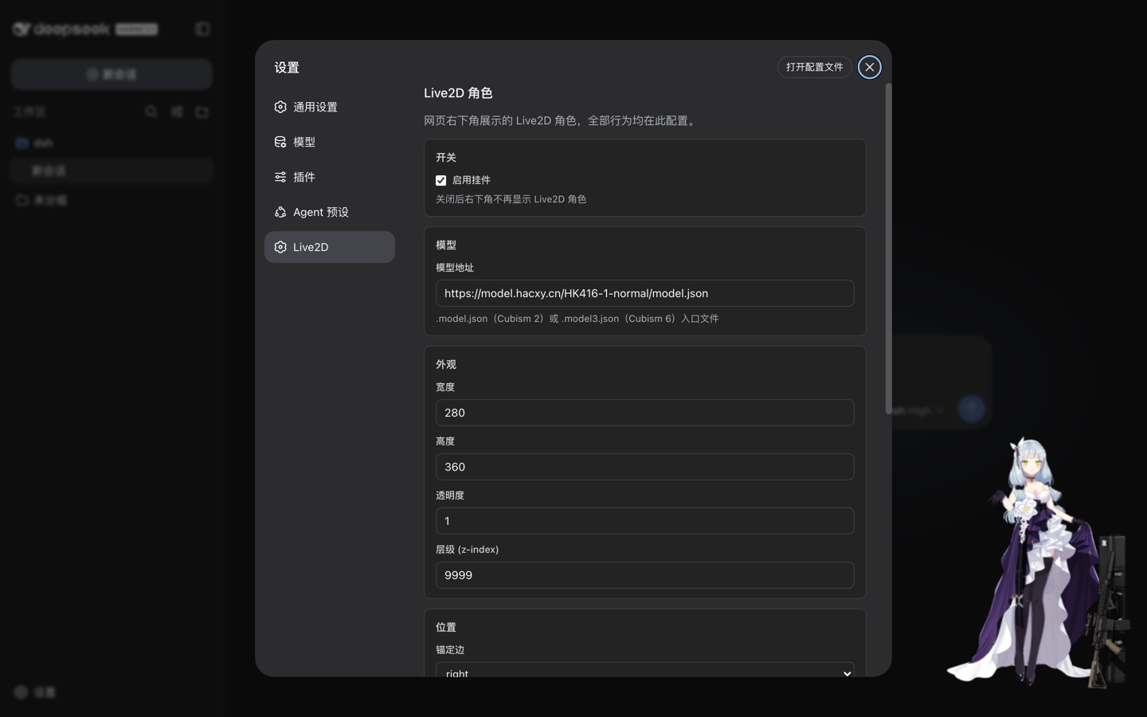Click the '锚定边' label
The height and width of the screenshot is (717, 1147).
450,650
